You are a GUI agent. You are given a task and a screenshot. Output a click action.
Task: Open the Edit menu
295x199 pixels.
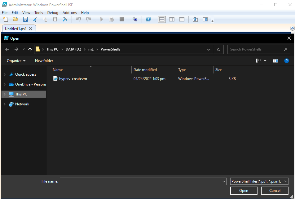15,13
